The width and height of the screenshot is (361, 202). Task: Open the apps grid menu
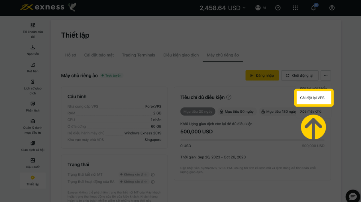coord(295,8)
